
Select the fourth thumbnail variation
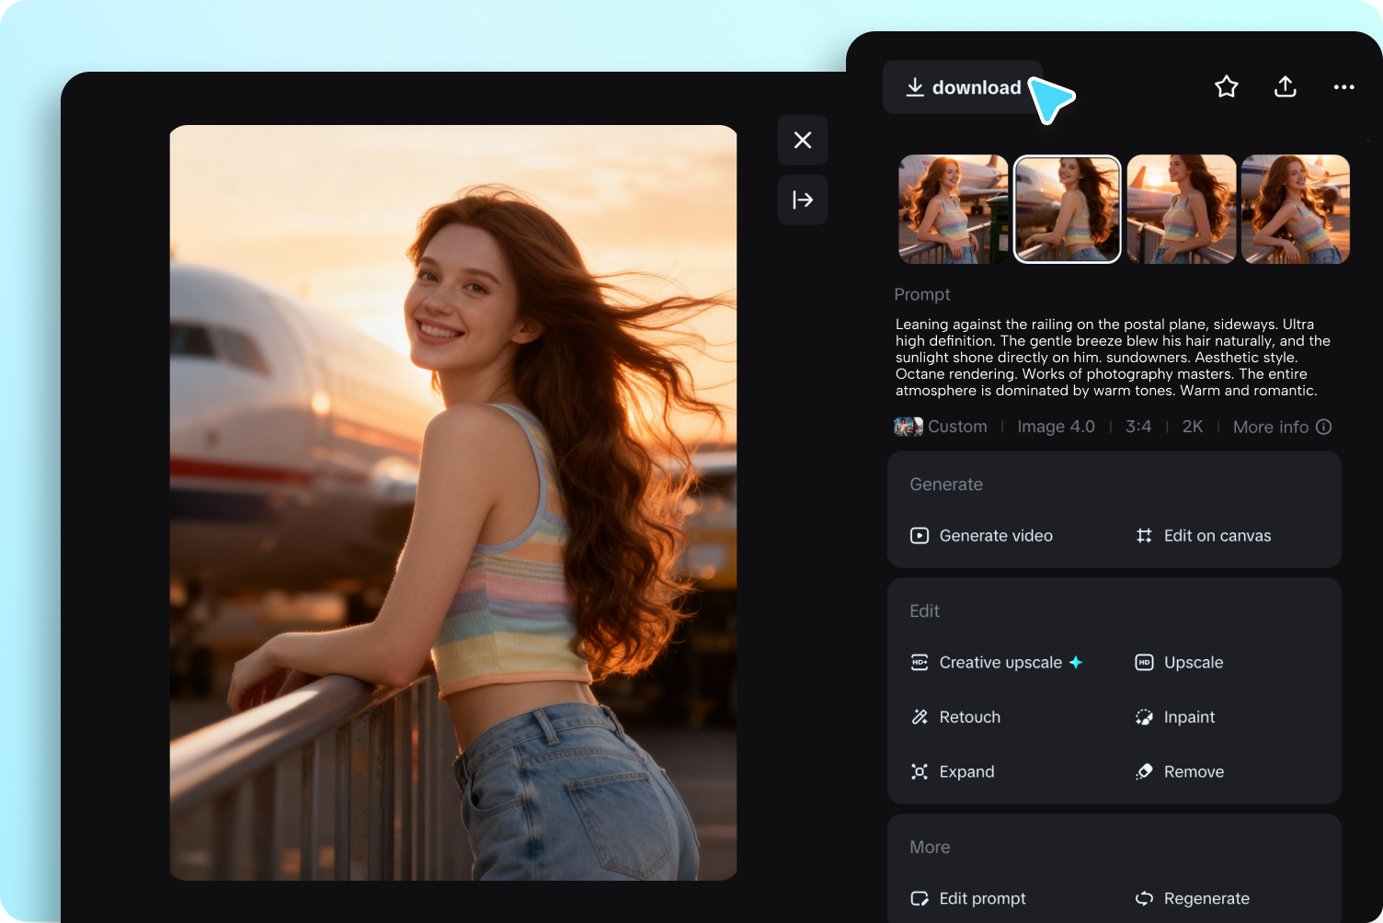(x=1296, y=210)
